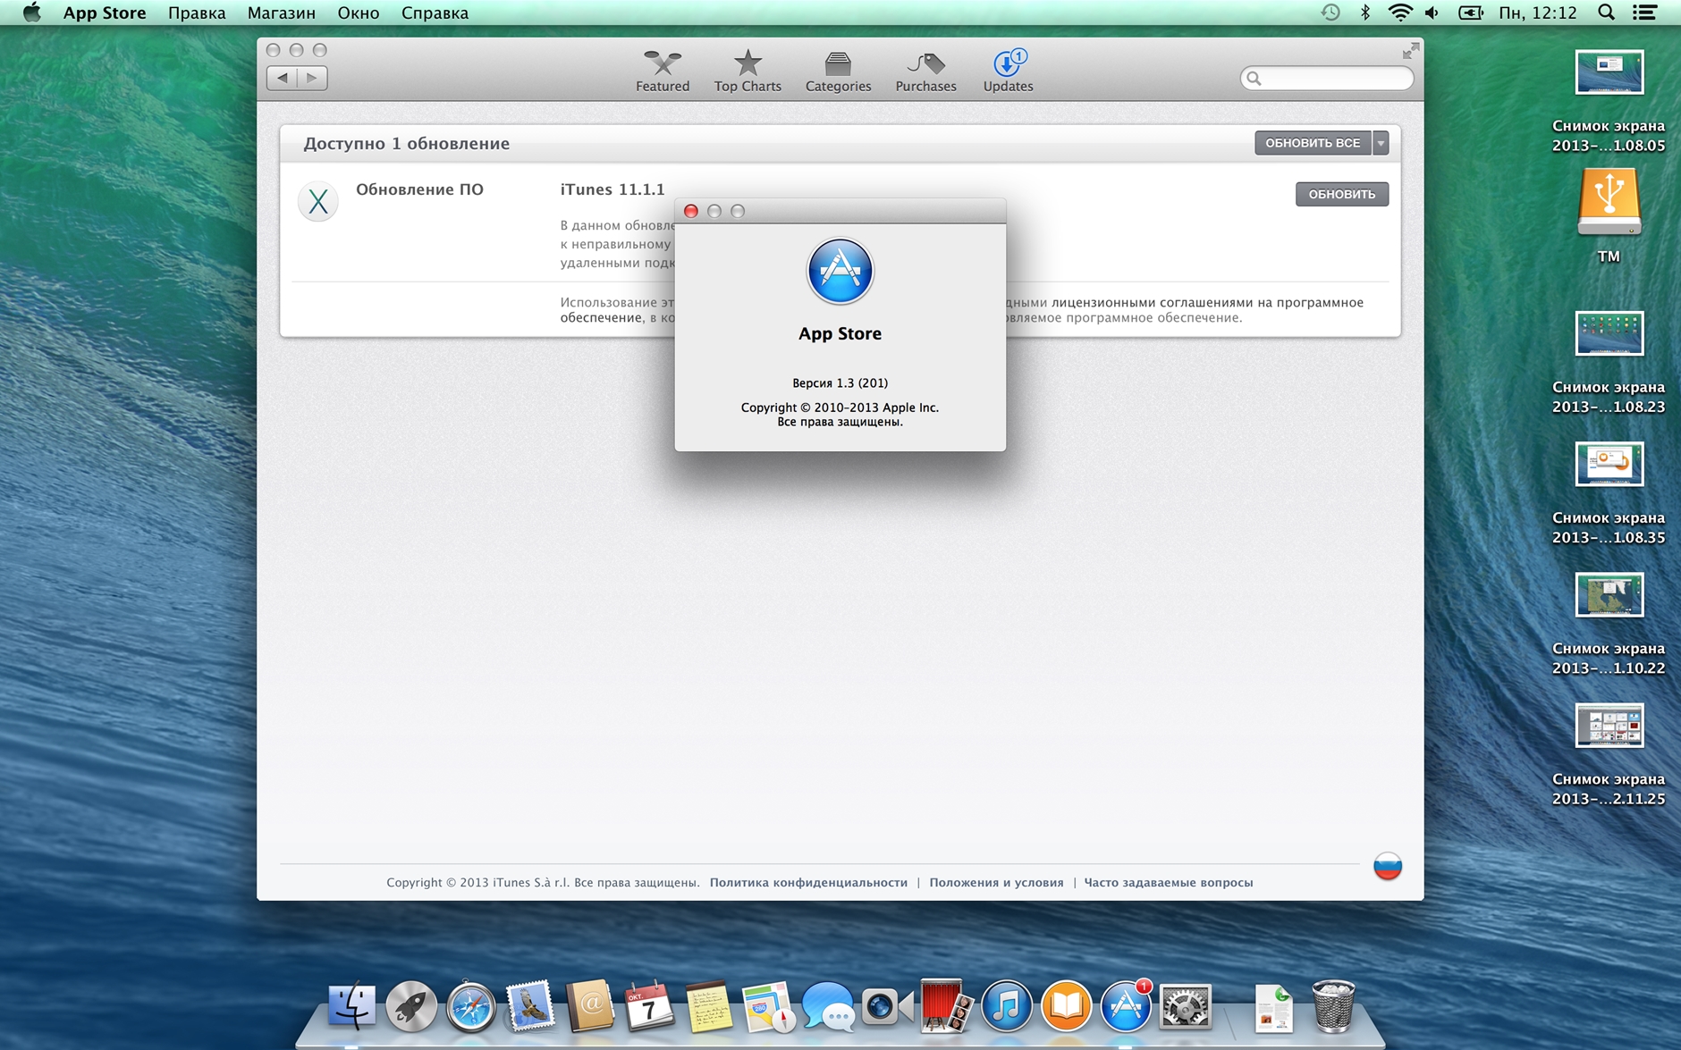Click the OS X update icon beside Обновление ПО
This screenshot has width=1681, height=1050.
[x=317, y=202]
